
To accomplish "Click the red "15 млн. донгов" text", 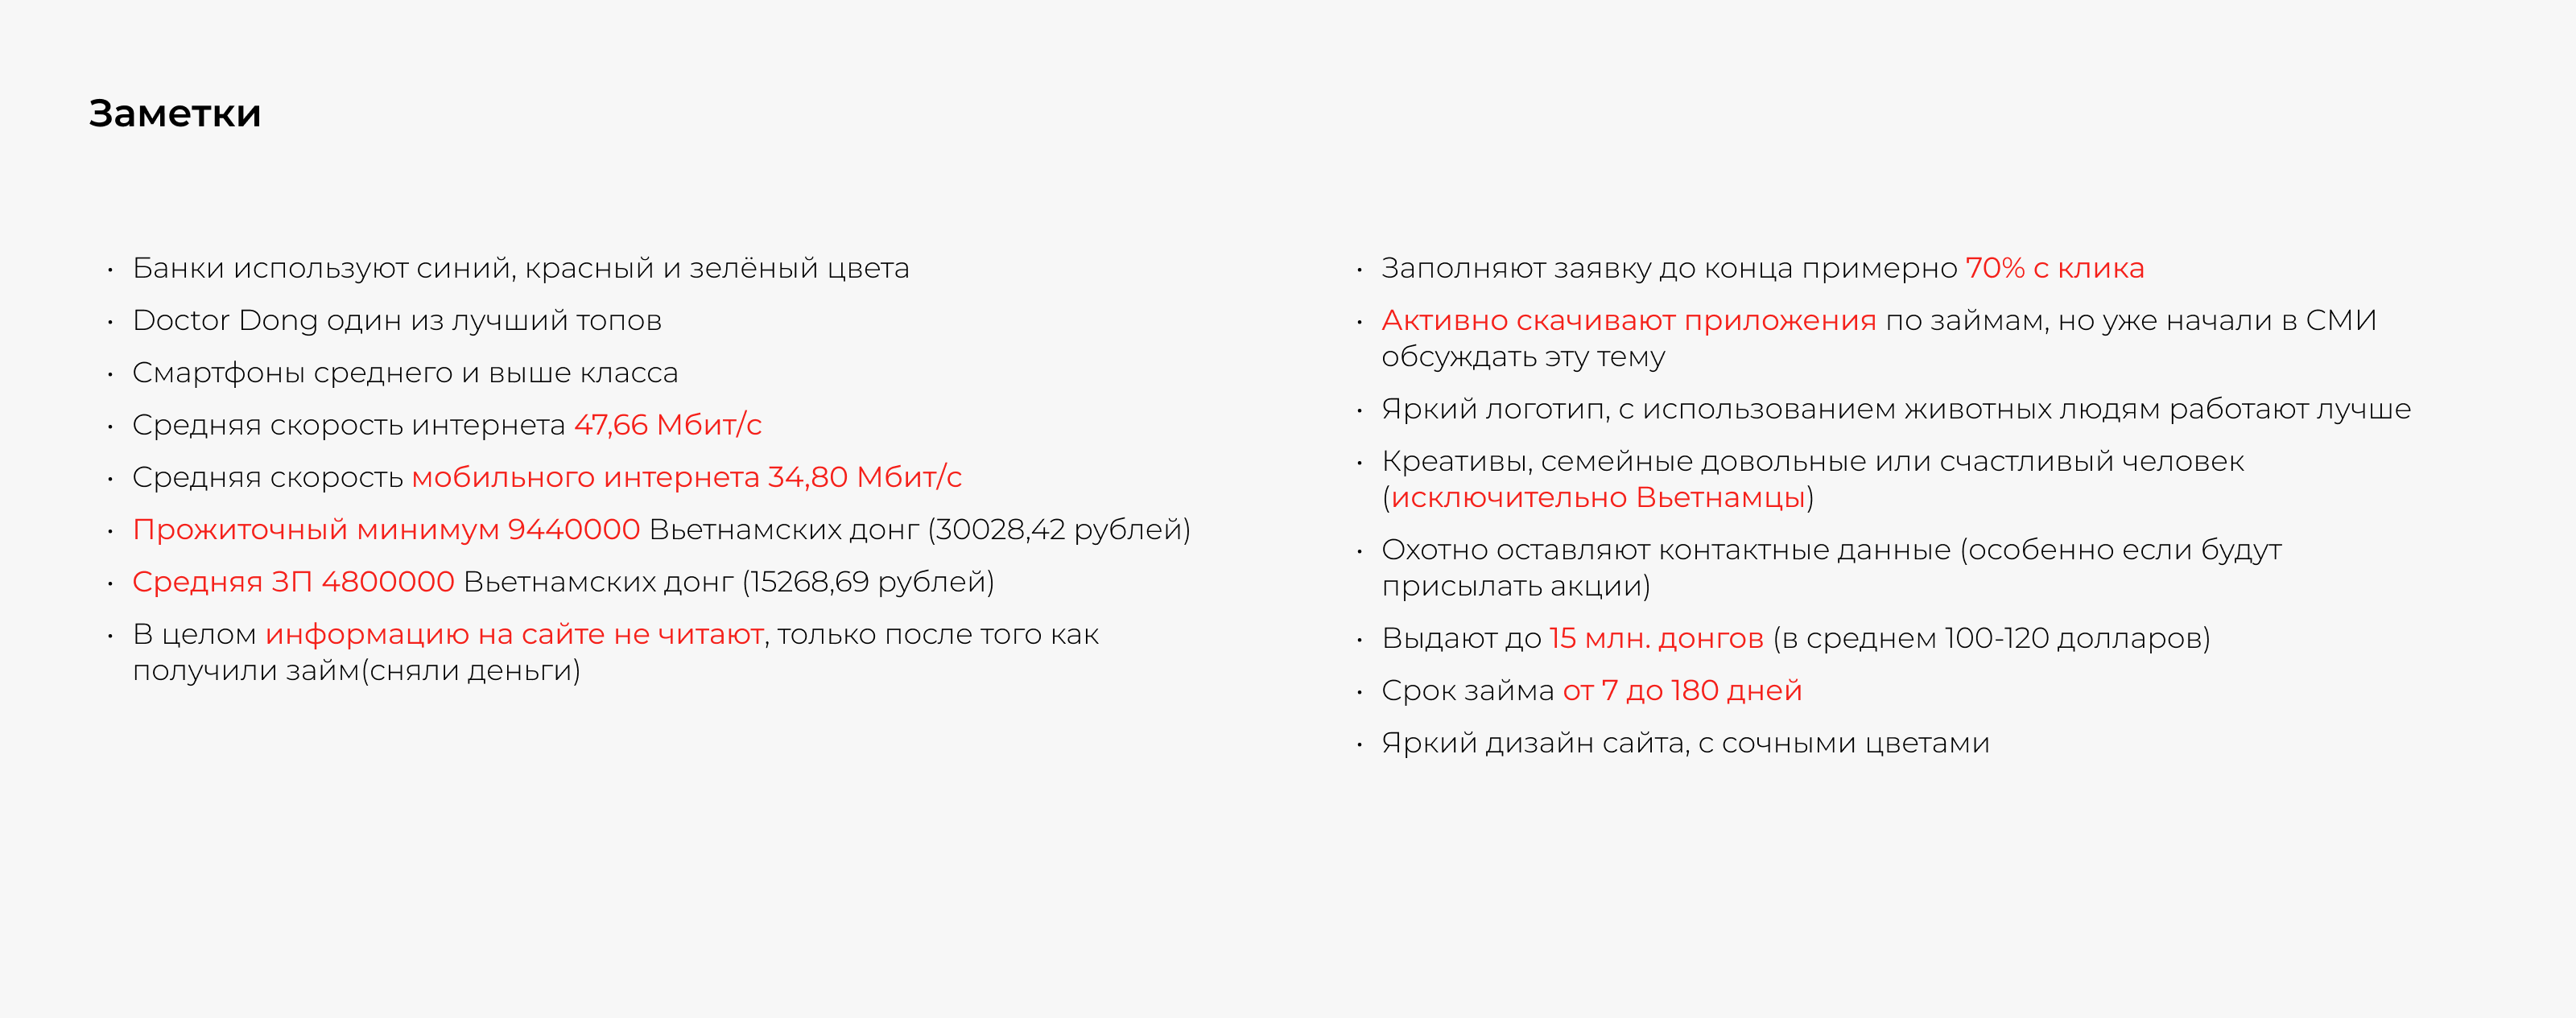I will 1656,638.
